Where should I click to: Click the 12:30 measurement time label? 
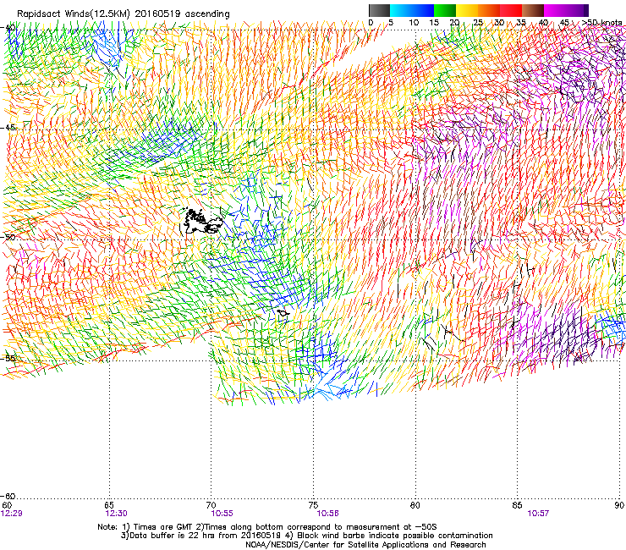point(116,514)
